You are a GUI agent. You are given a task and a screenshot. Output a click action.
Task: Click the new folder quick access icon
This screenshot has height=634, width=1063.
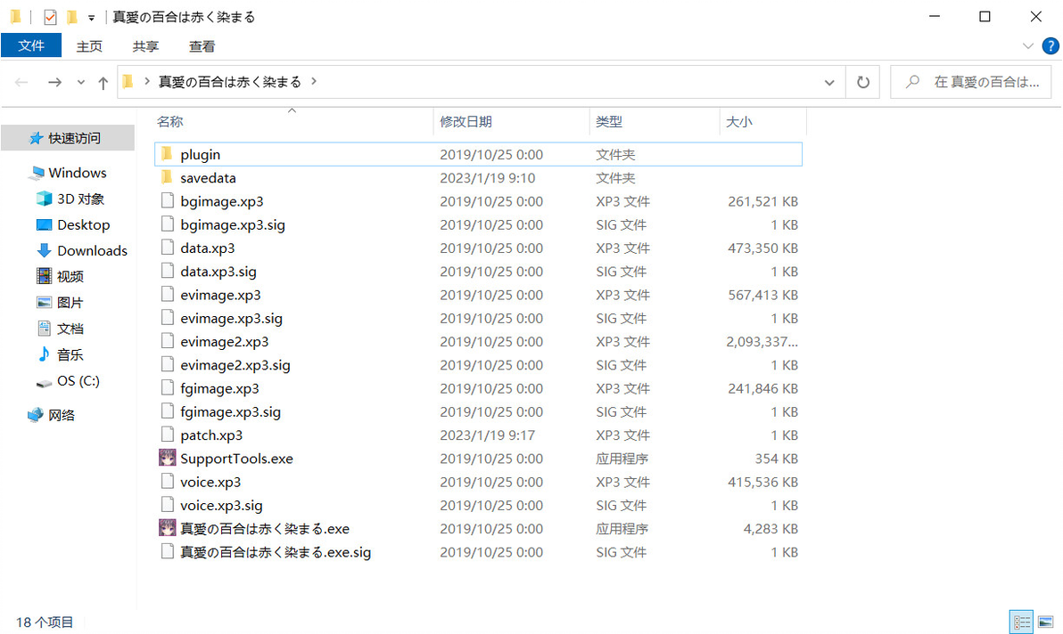pos(72,17)
